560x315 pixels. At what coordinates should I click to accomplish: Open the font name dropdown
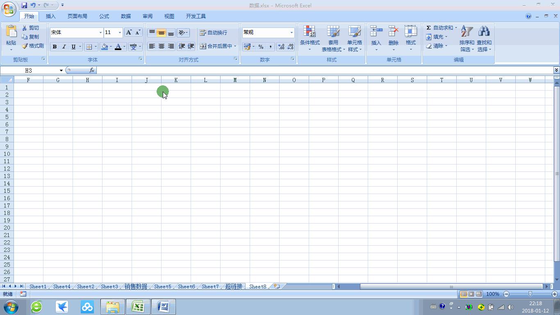tap(100, 32)
